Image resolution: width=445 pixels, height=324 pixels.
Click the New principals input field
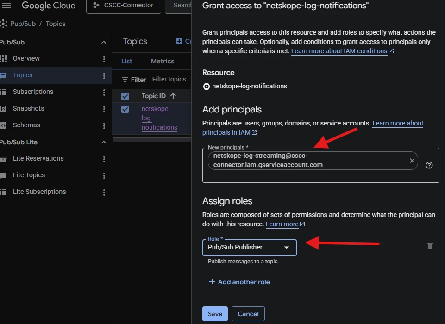click(321, 165)
